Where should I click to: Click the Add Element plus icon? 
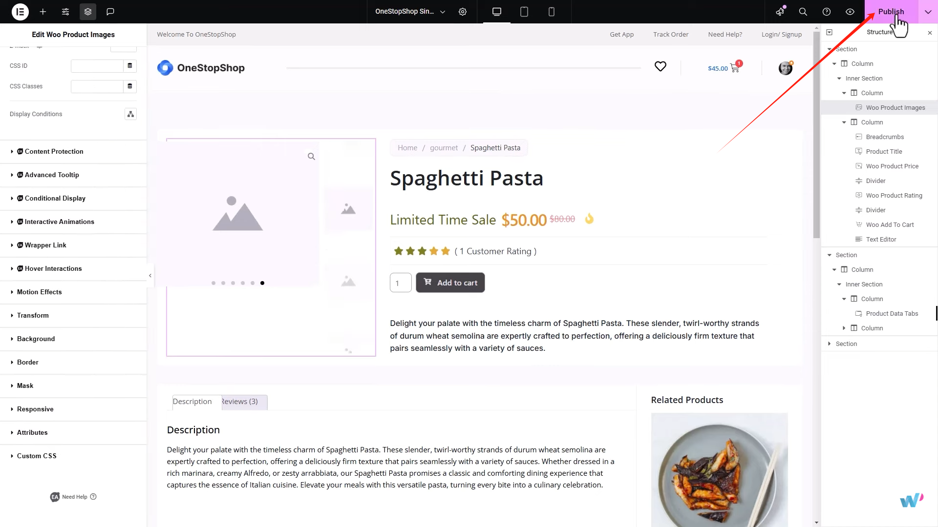tap(43, 12)
